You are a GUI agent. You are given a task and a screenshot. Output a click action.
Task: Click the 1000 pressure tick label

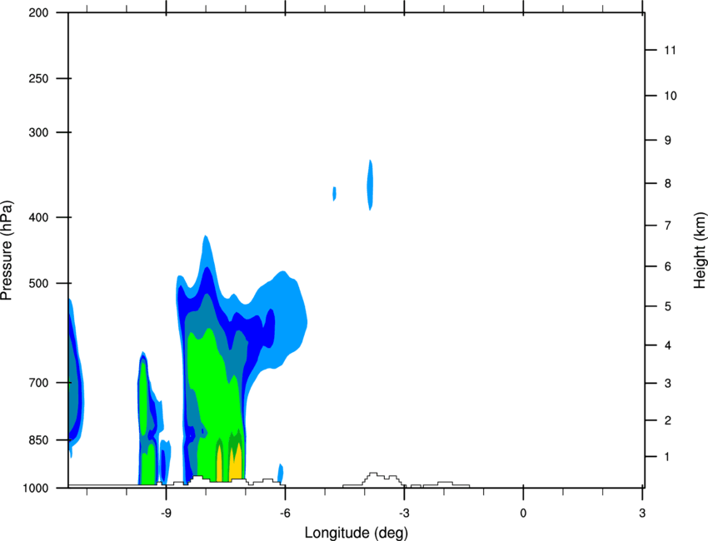click(36, 489)
